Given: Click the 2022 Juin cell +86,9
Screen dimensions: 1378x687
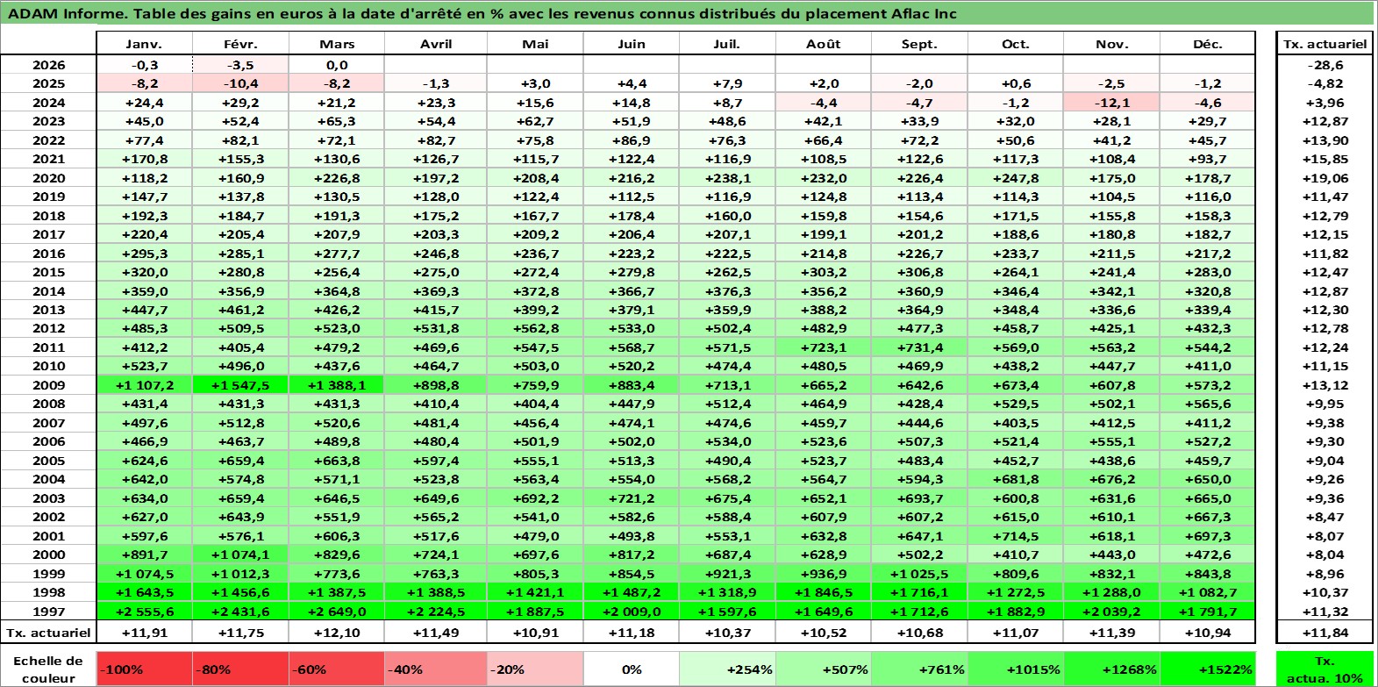Looking at the screenshot, I should pyautogui.click(x=632, y=140).
